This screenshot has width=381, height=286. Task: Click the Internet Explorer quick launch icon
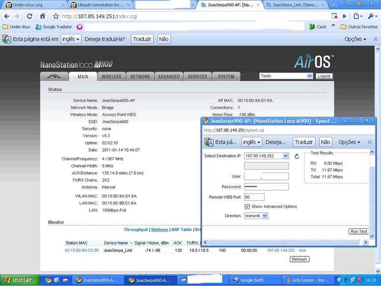[57, 280]
